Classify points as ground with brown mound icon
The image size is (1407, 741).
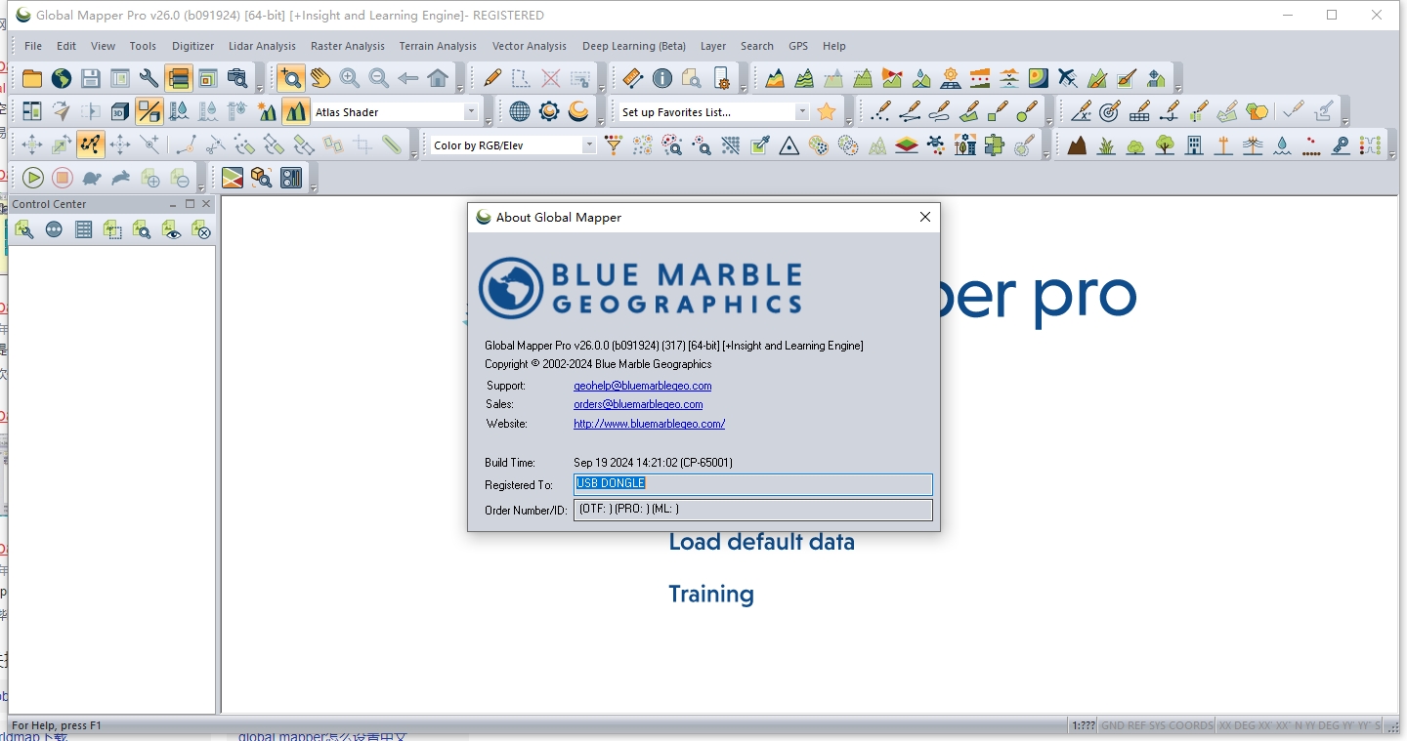coord(1077,145)
